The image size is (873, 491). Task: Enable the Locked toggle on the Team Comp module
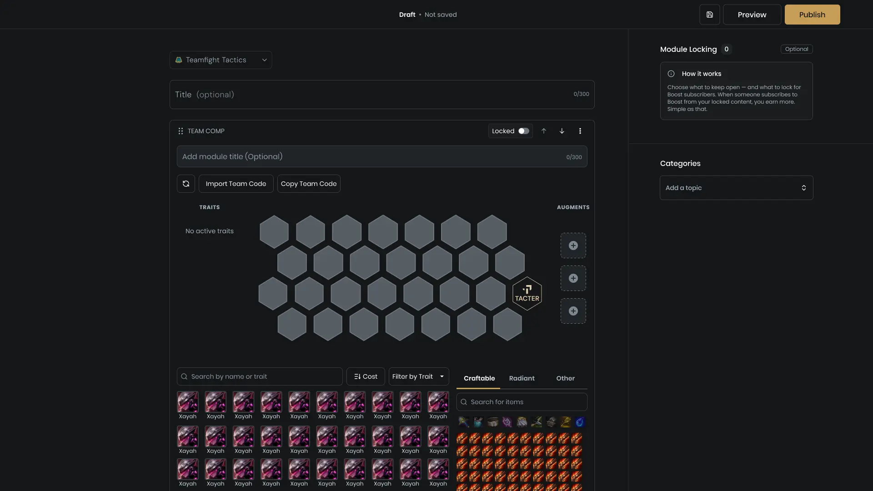click(x=523, y=131)
